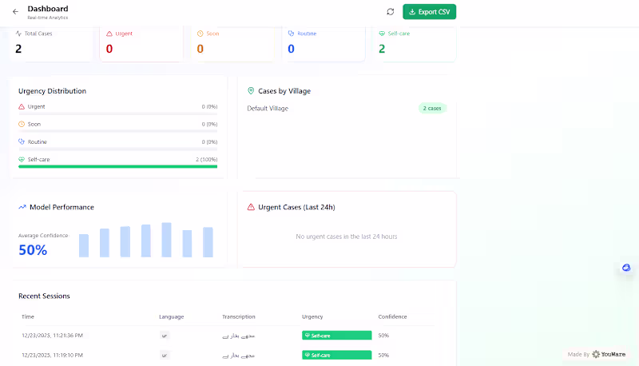Click the Soon count 0 in top card
The width and height of the screenshot is (639, 366).
pos(200,49)
